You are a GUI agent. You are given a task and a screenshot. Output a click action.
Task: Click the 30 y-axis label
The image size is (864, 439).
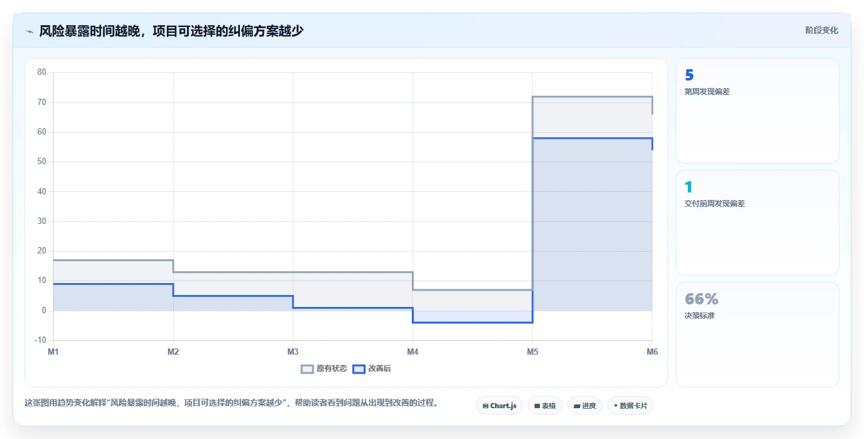(x=42, y=221)
